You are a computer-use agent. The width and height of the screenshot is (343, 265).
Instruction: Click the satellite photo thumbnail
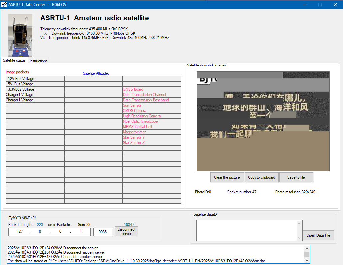pos(20,36)
